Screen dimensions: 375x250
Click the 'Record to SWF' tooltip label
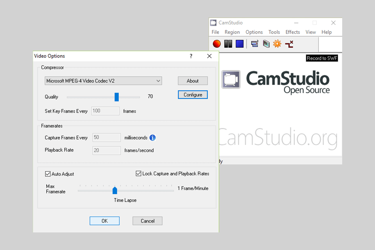point(322,58)
